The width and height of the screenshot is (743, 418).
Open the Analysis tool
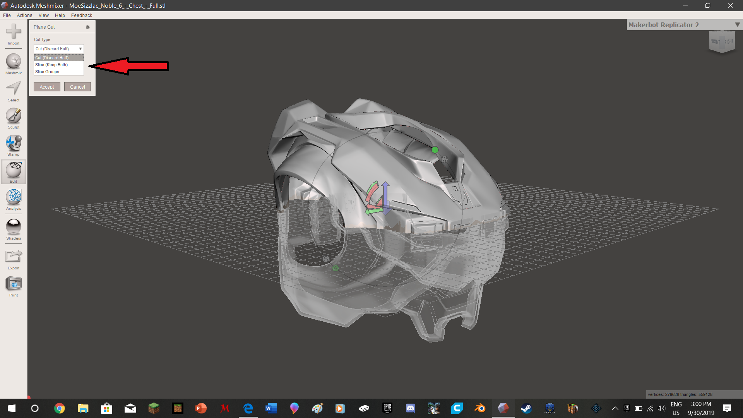pos(14,197)
